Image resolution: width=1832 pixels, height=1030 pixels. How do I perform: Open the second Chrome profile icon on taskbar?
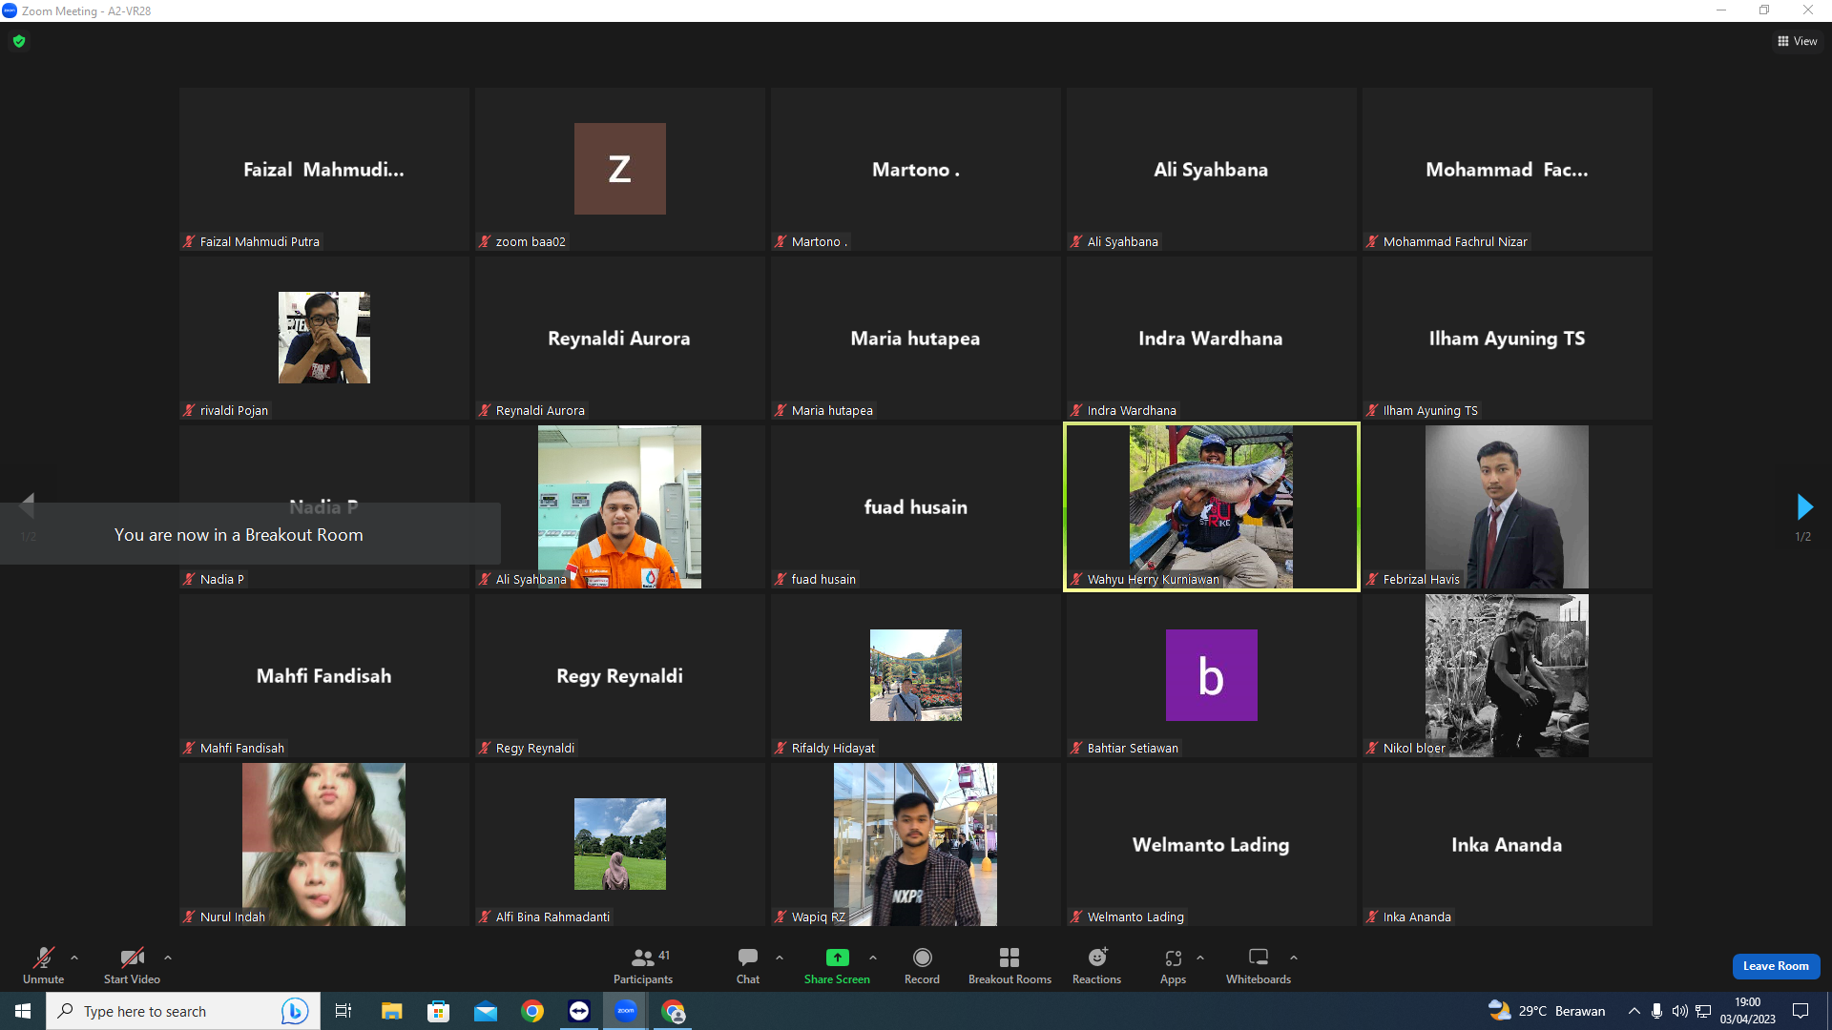(674, 1011)
